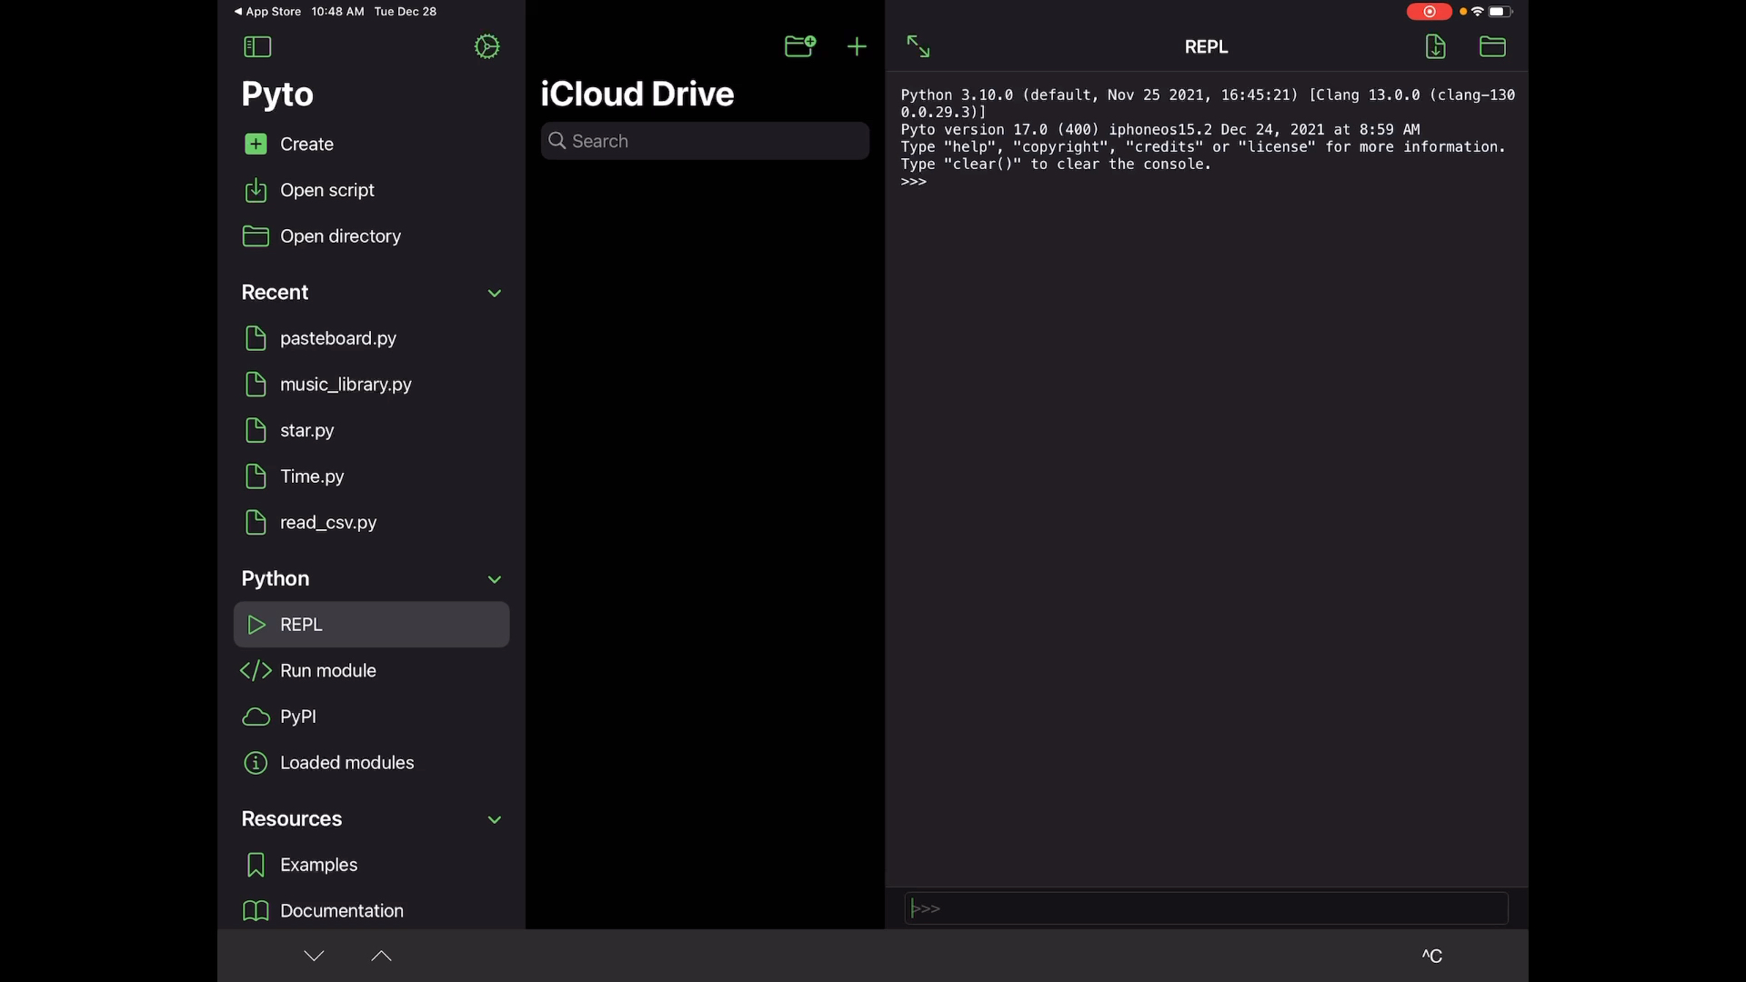Image resolution: width=1746 pixels, height=982 pixels.
Task: Click the Open script download icon
Action: tap(256, 190)
